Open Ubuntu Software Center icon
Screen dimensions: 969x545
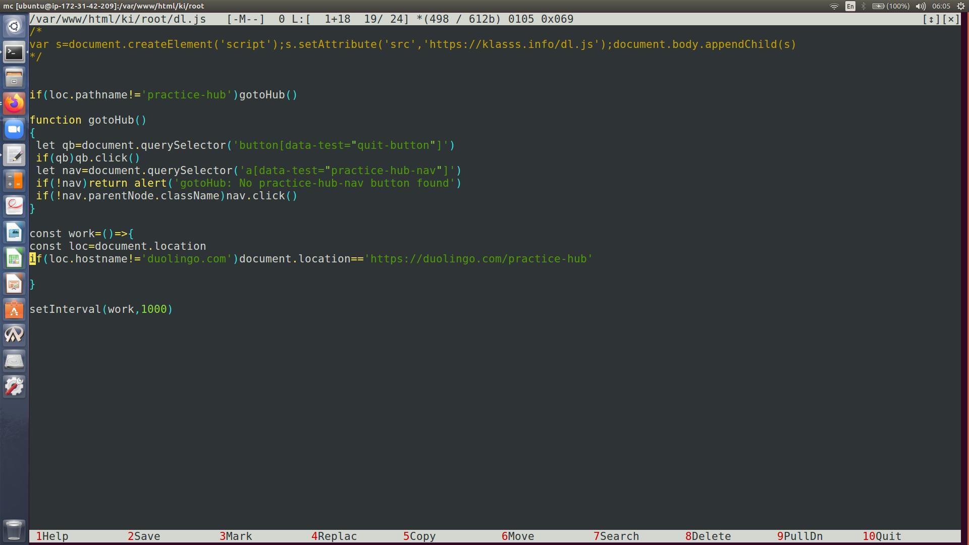14,310
